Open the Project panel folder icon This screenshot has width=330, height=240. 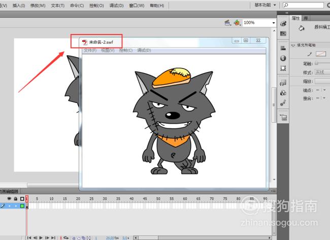pos(283,117)
